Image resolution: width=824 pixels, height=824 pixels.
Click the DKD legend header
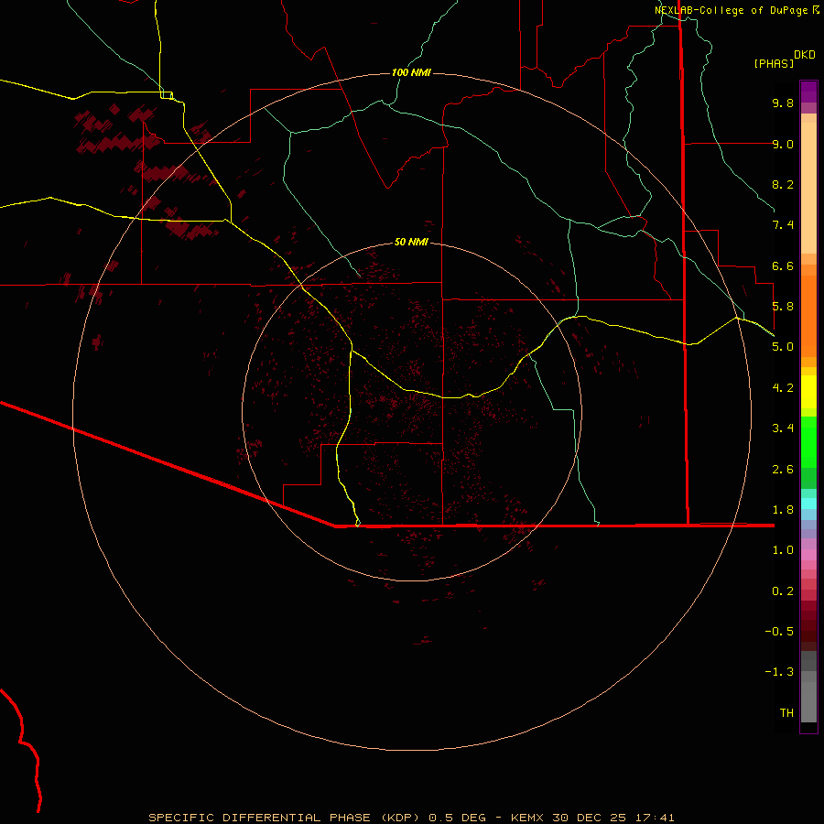coord(805,55)
